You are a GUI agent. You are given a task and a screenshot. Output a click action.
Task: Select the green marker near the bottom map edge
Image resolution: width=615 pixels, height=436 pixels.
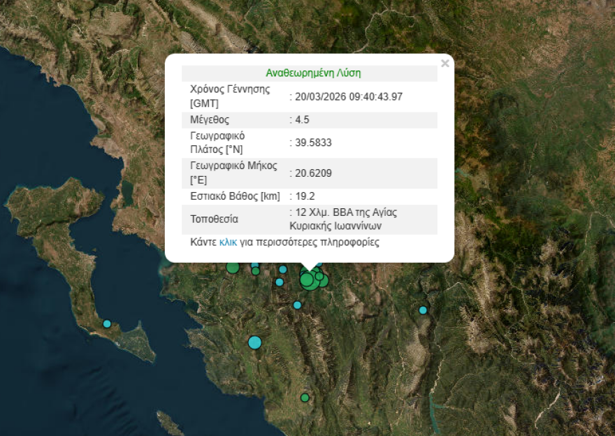pyautogui.click(x=305, y=398)
